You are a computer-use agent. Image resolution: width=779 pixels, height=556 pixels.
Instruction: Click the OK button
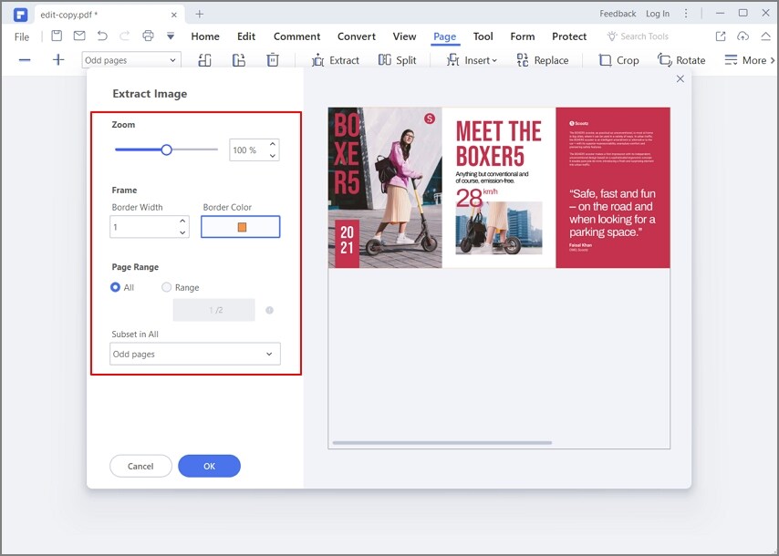(x=209, y=466)
